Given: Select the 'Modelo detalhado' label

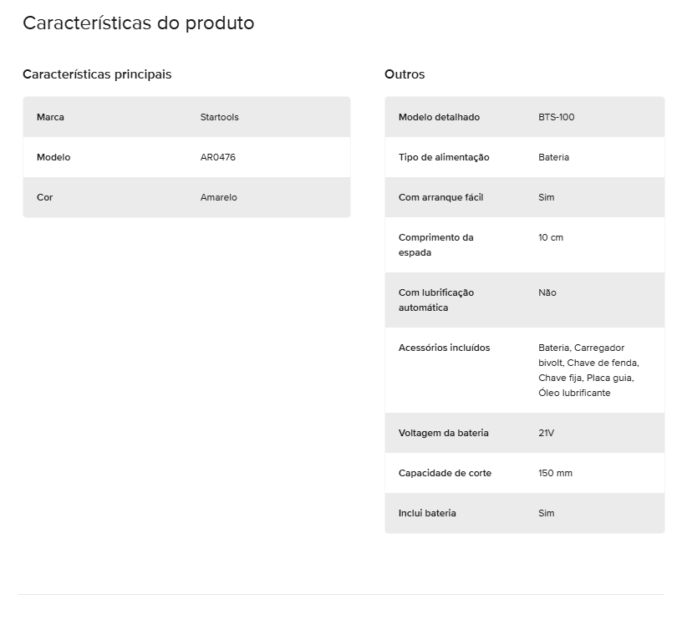Looking at the screenshot, I should point(439,117).
